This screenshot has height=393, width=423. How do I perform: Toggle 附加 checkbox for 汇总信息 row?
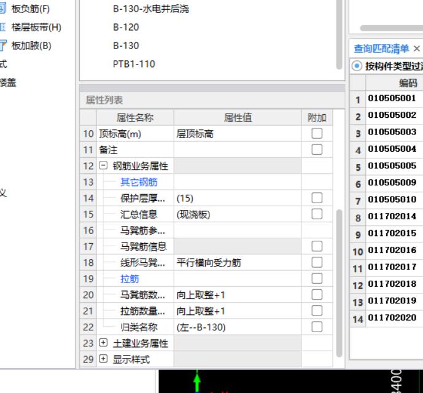(x=317, y=214)
